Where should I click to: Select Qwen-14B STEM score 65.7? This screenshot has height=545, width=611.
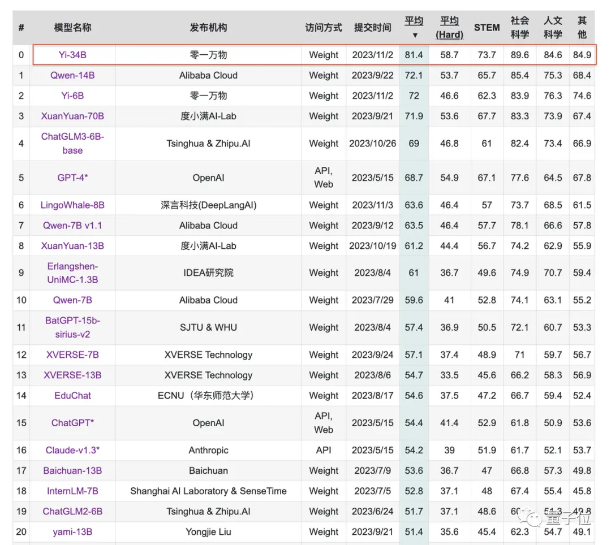coord(487,75)
